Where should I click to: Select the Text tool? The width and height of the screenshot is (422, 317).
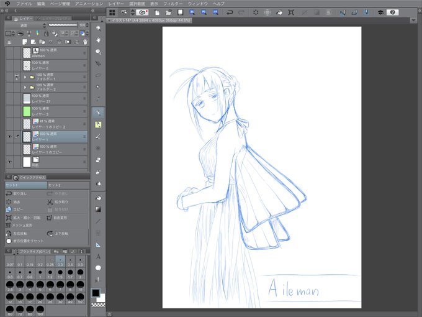click(x=98, y=256)
